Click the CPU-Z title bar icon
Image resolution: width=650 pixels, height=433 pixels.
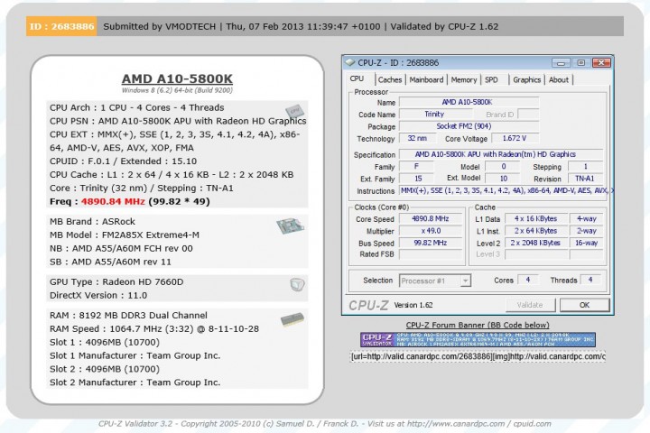[x=350, y=62]
